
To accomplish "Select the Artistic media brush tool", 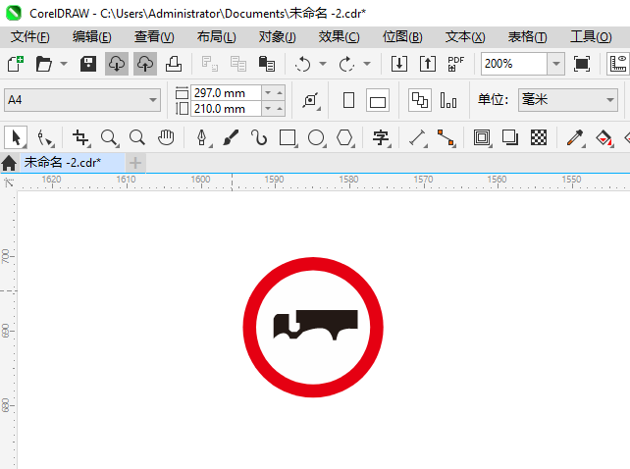I will pyautogui.click(x=231, y=137).
